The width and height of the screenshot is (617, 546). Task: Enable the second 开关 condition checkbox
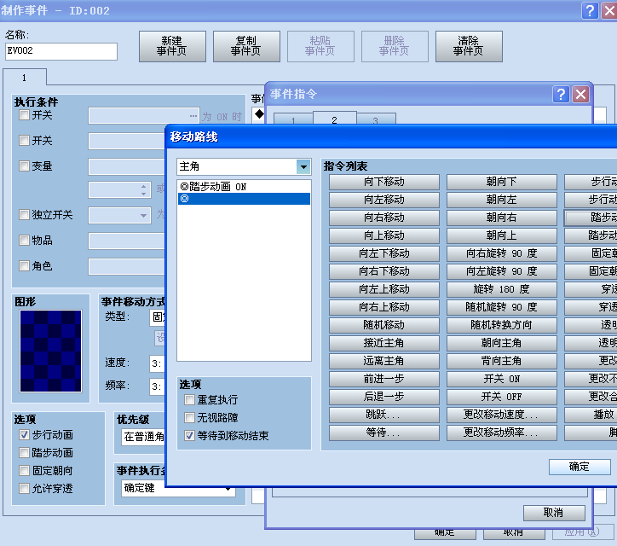point(24,140)
